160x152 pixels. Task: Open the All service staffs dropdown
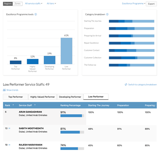coord(34,4)
